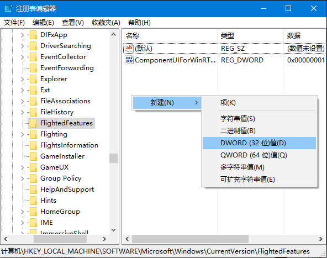The height and width of the screenshot is (258, 327).
Task: Select 可扩充字符串值(E) from the submenu
Action: coord(259,180)
